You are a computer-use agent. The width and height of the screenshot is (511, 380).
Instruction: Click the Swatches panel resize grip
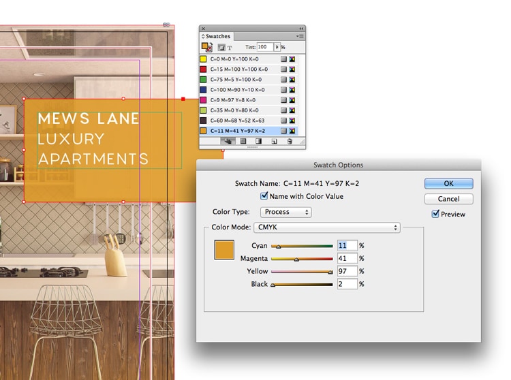tap(302, 142)
